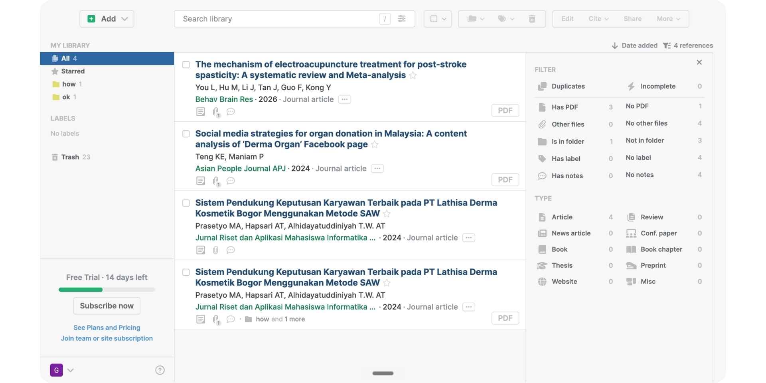Tick the checkbox of the last Sistem Pendukung reference
Screen dimensions: 766x383
[x=186, y=272]
